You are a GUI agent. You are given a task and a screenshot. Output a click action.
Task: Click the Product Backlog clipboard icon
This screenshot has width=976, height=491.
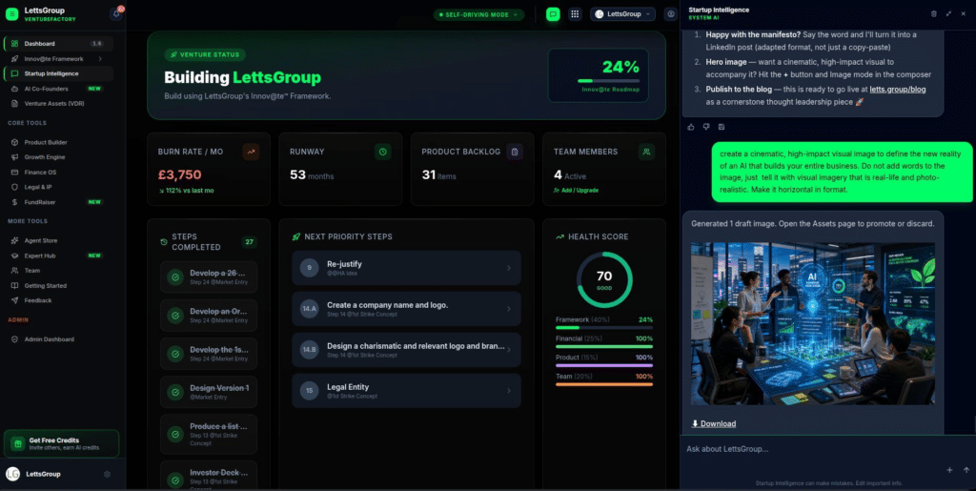click(514, 152)
